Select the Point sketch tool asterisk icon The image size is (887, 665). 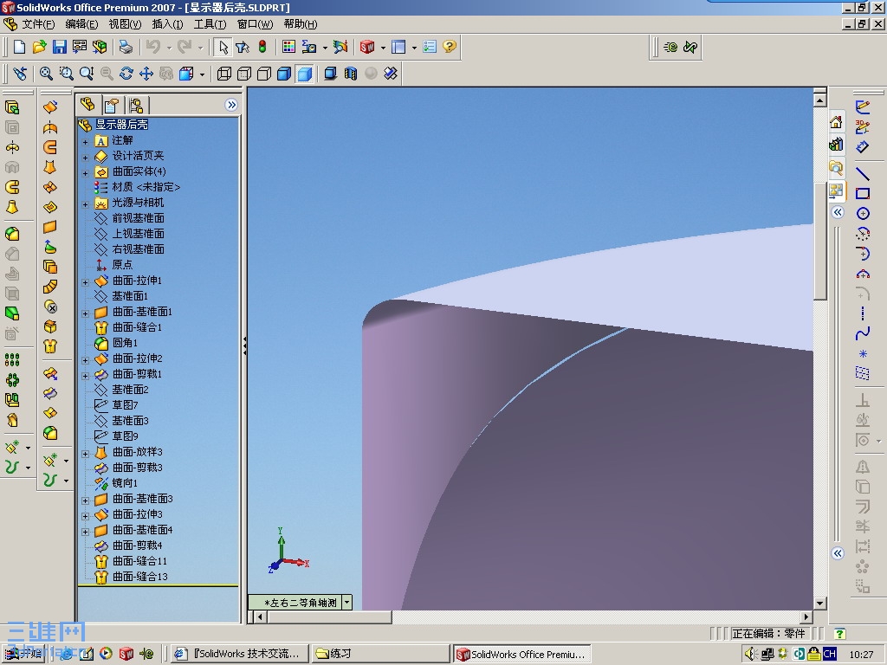click(x=862, y=354)
